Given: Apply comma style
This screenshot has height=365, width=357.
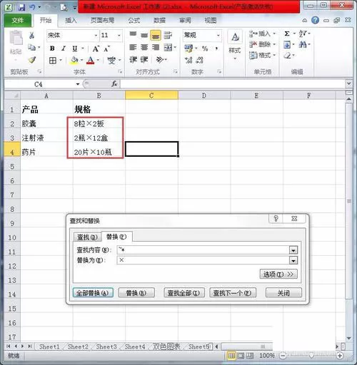Looking at the screenshot, I should [x=216, y=48].
